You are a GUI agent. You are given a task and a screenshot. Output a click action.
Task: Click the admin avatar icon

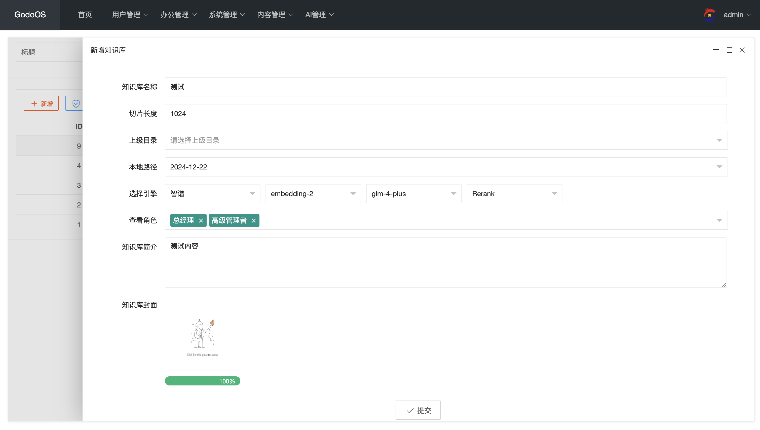pos(709,14)
